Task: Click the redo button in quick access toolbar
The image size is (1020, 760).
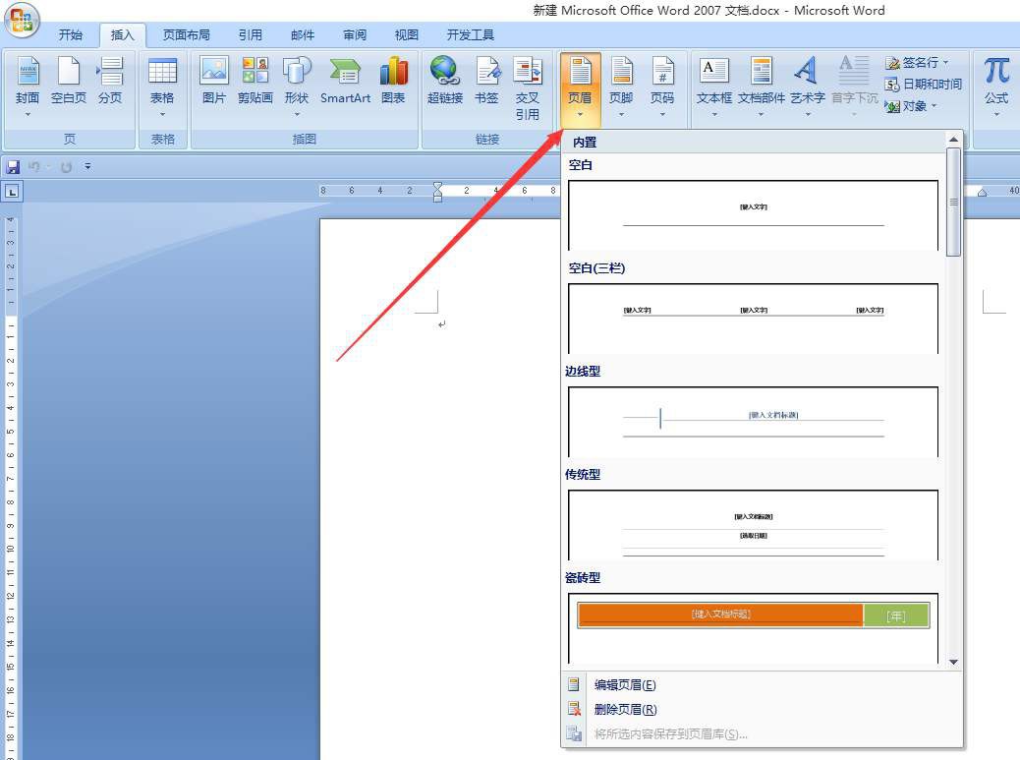Action: point(66,167)
